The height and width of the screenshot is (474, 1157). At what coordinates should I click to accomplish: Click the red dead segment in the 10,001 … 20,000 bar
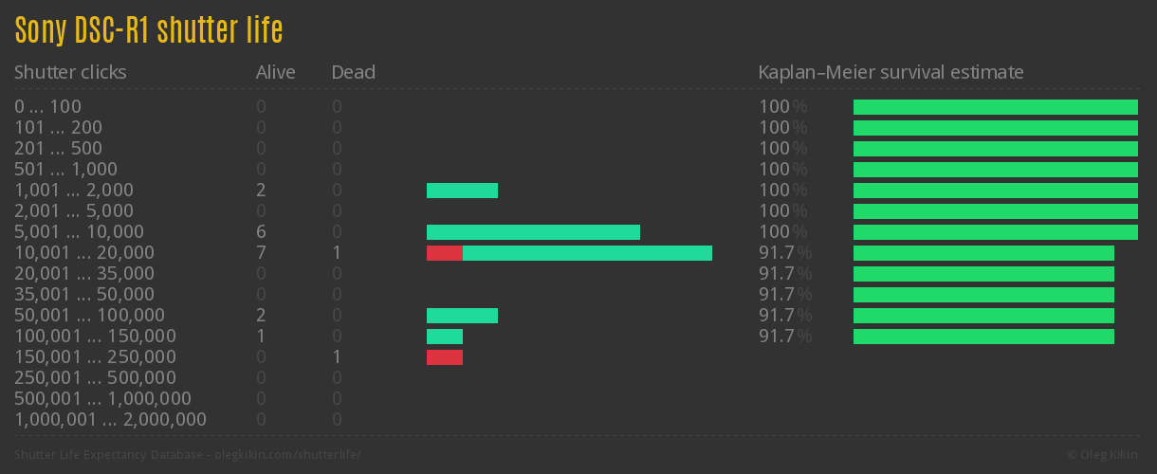[x=444, y=253]
